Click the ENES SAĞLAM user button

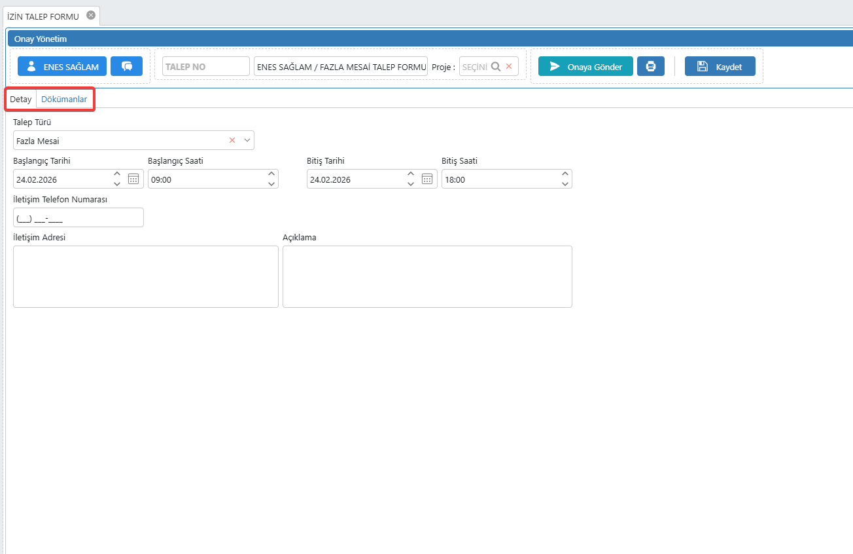62,66
